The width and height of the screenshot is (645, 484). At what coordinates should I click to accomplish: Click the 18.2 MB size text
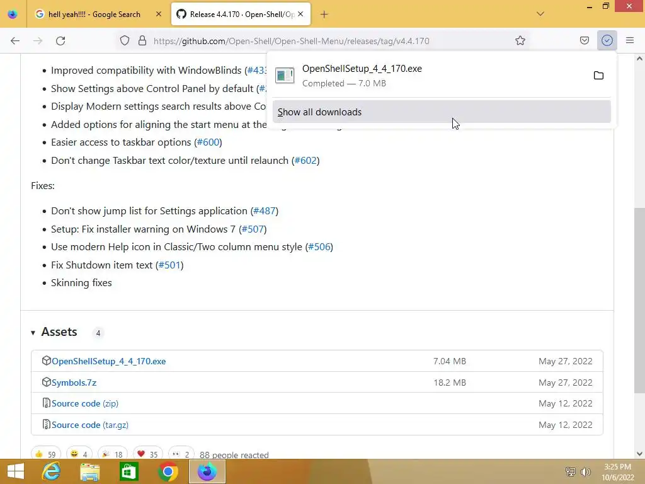[450, 383]
